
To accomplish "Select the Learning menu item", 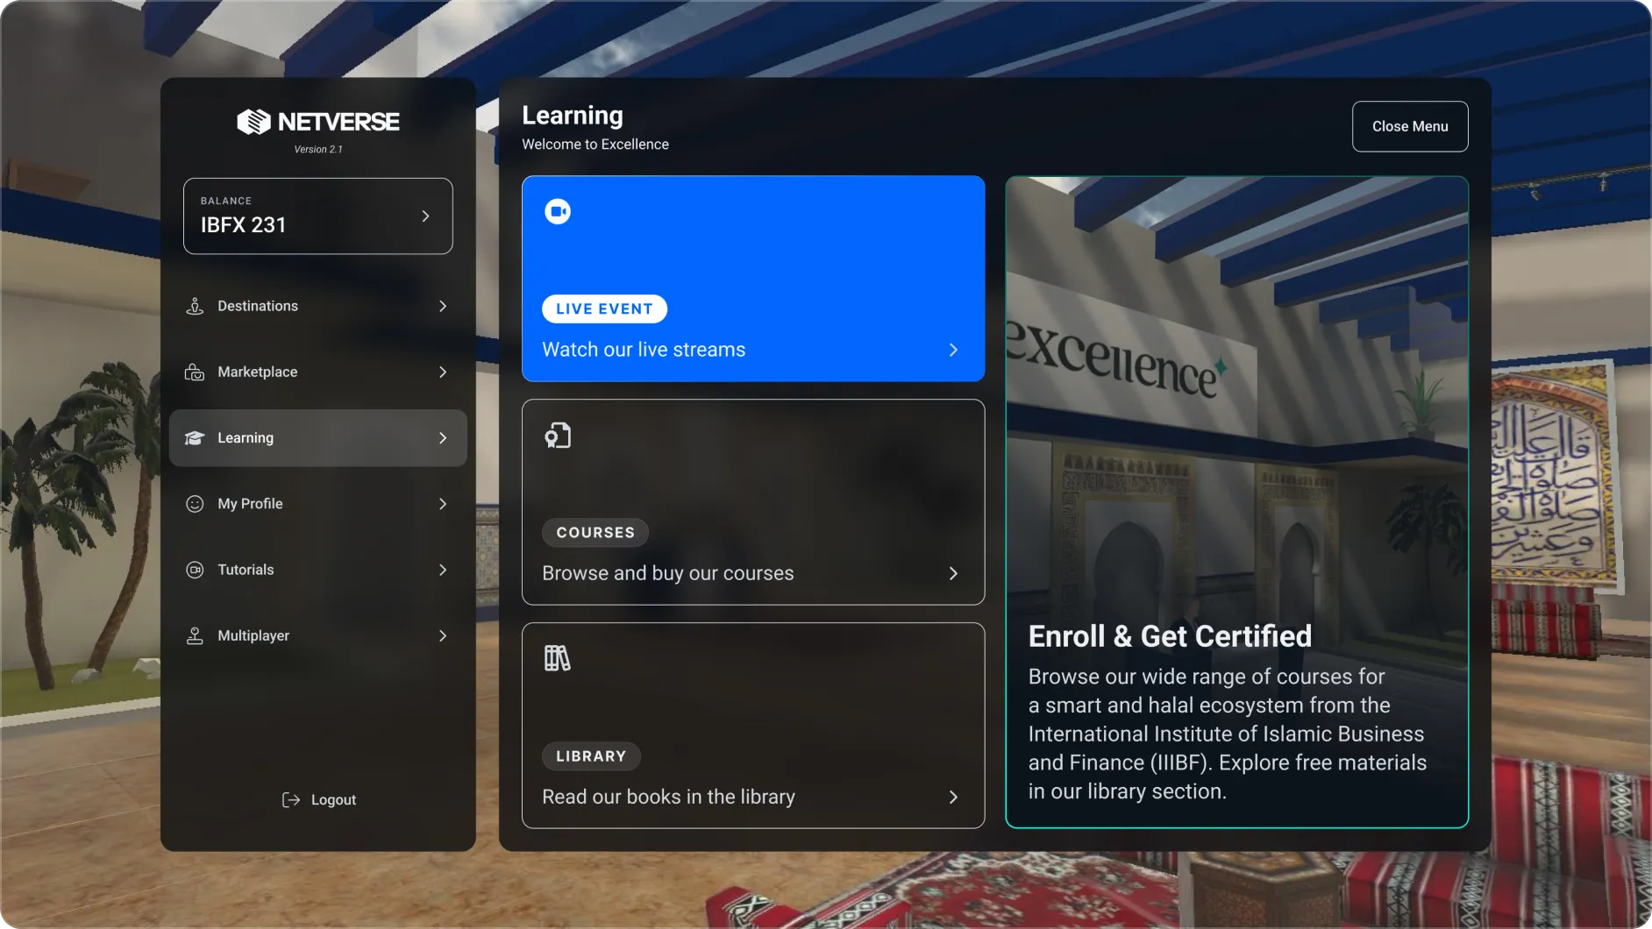I will [317, 437].
